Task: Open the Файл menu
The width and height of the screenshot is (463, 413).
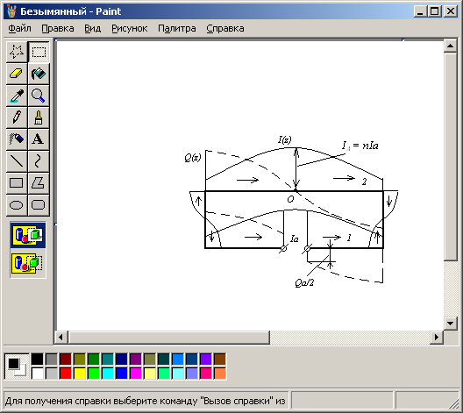Action: 19,28
